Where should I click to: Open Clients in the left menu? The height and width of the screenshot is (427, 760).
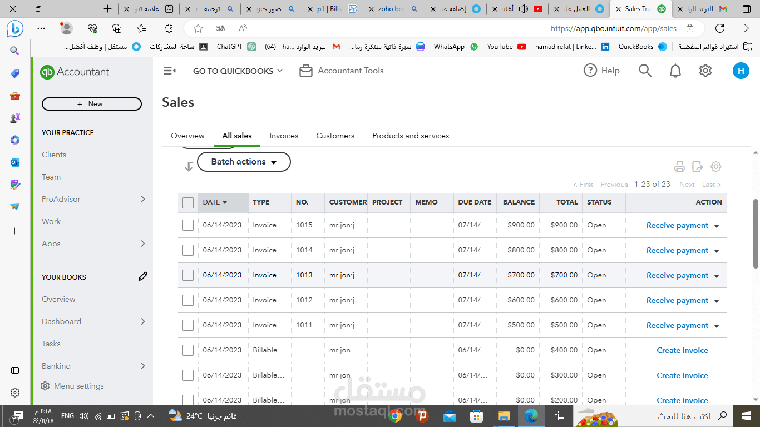54,155
